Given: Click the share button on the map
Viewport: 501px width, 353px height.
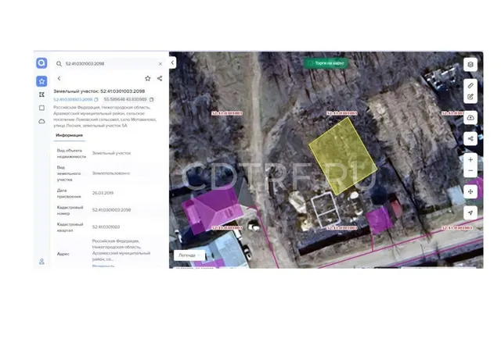Looking at the screenshot, I should (x=470, y=139).
